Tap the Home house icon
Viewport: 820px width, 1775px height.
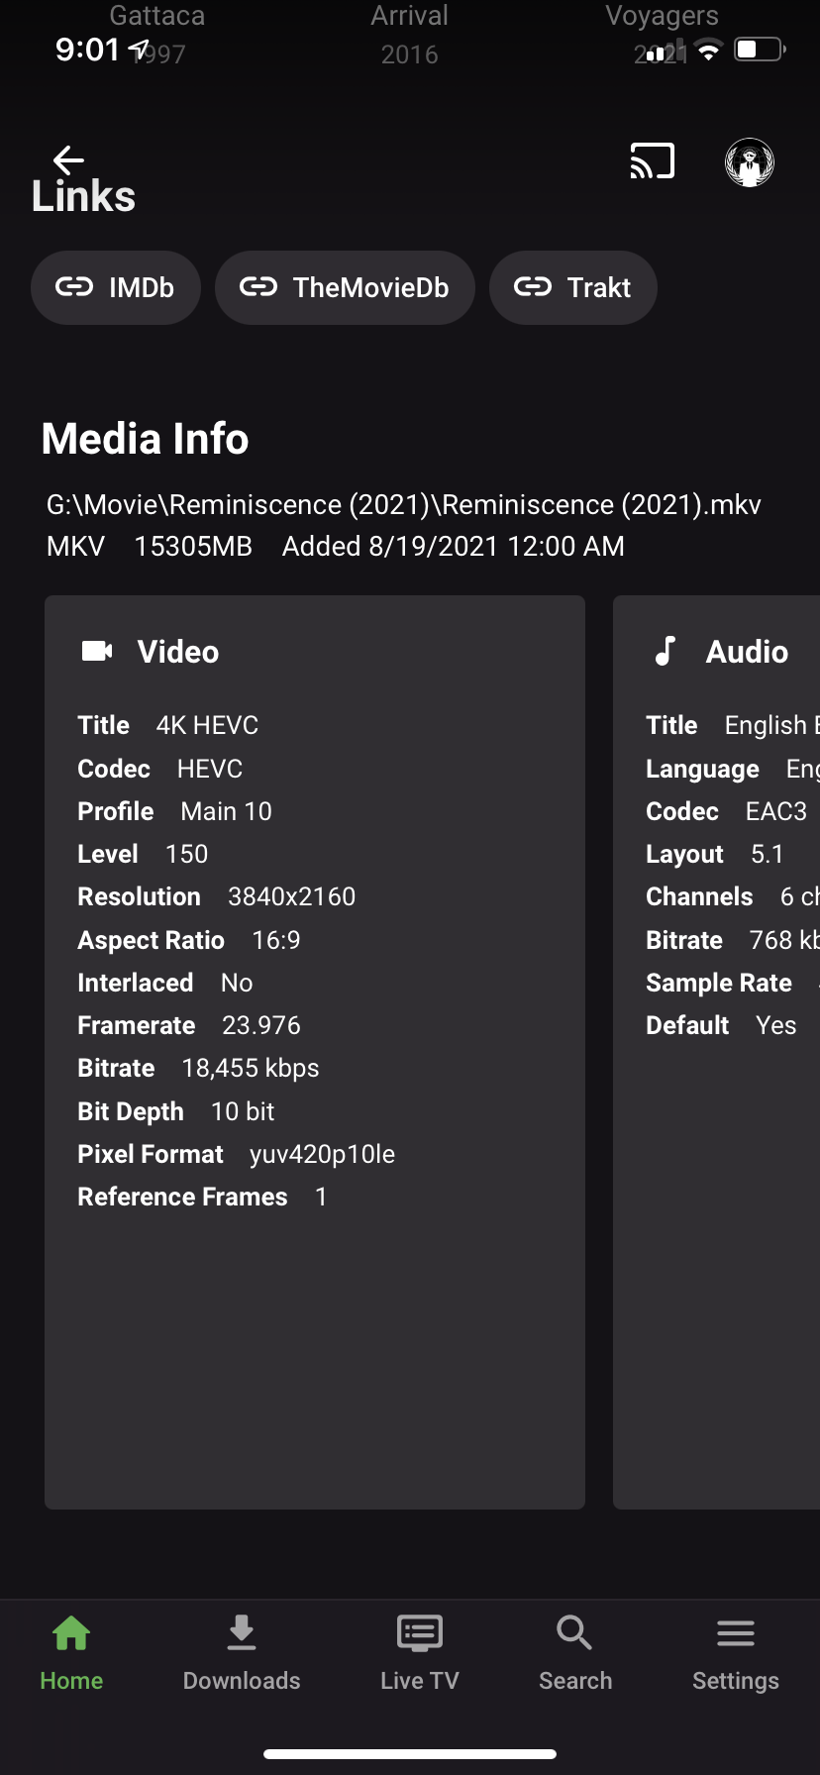[x=71, y=1632]
